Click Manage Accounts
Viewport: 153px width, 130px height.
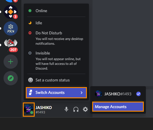tap(118, 107)
